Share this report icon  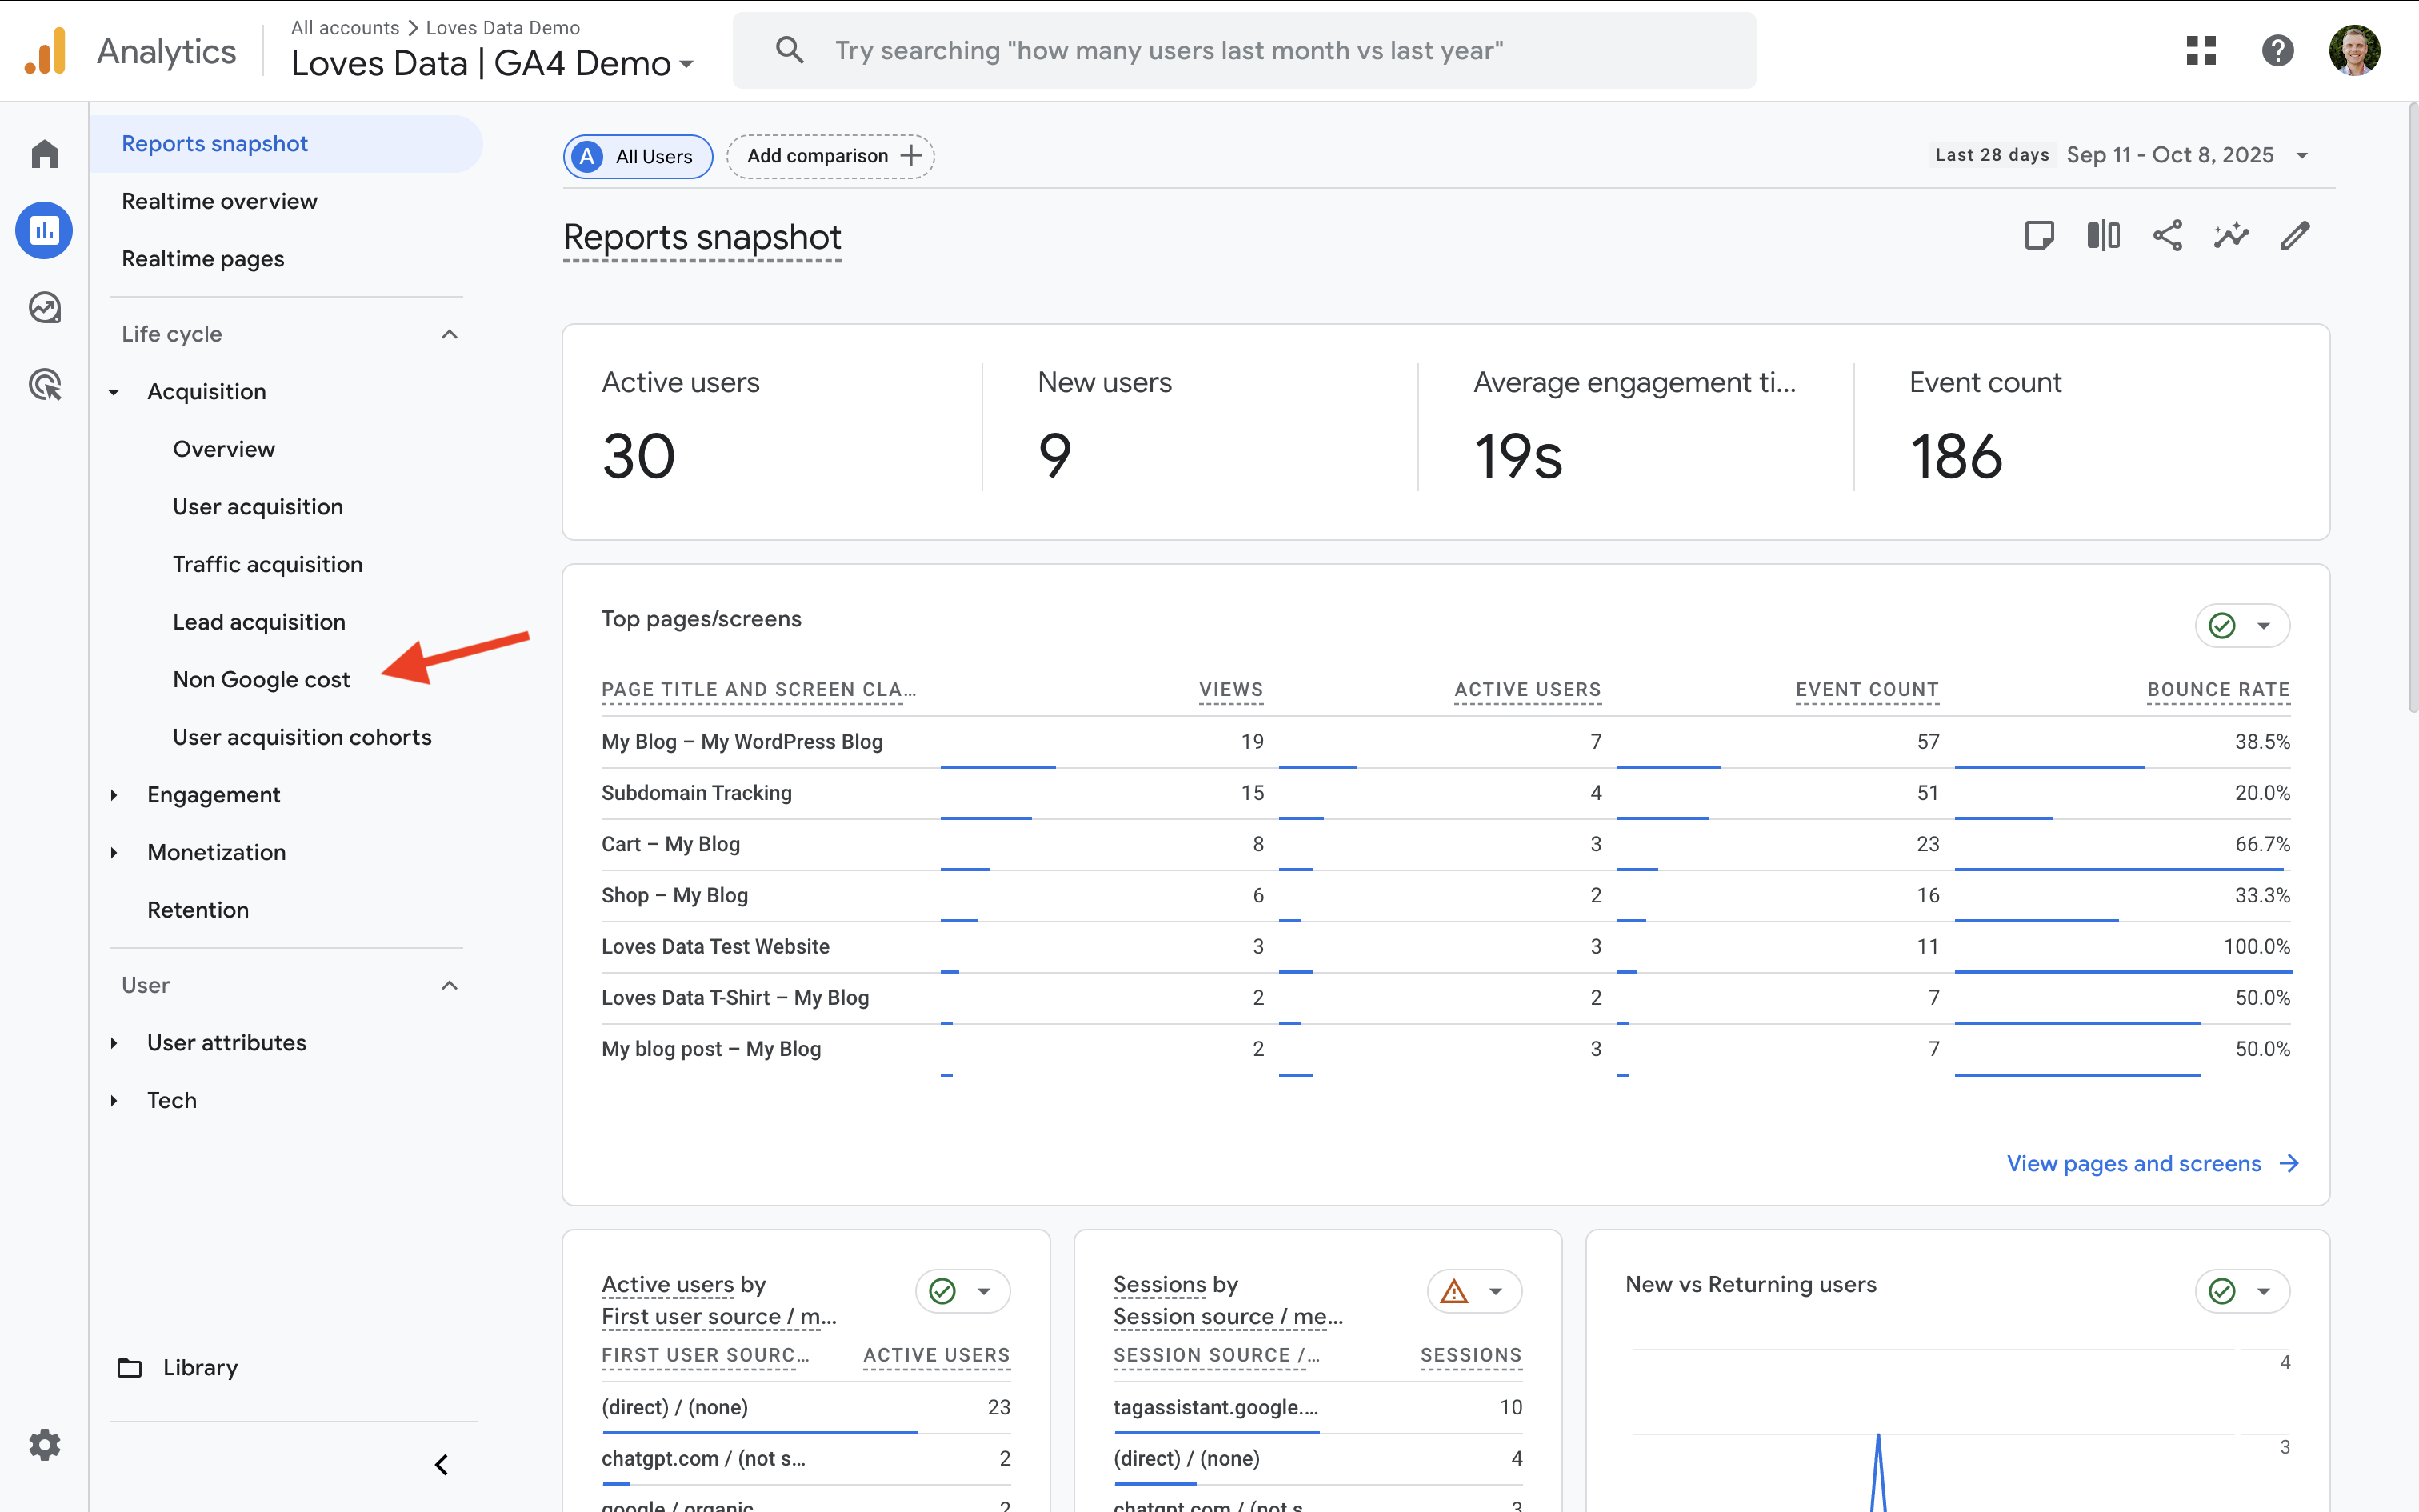(2167, 236)
